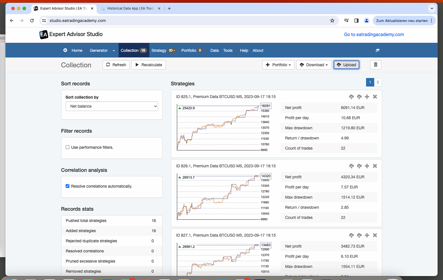View site information icon in address bar

pyautogui.click(x=44, y=21)
